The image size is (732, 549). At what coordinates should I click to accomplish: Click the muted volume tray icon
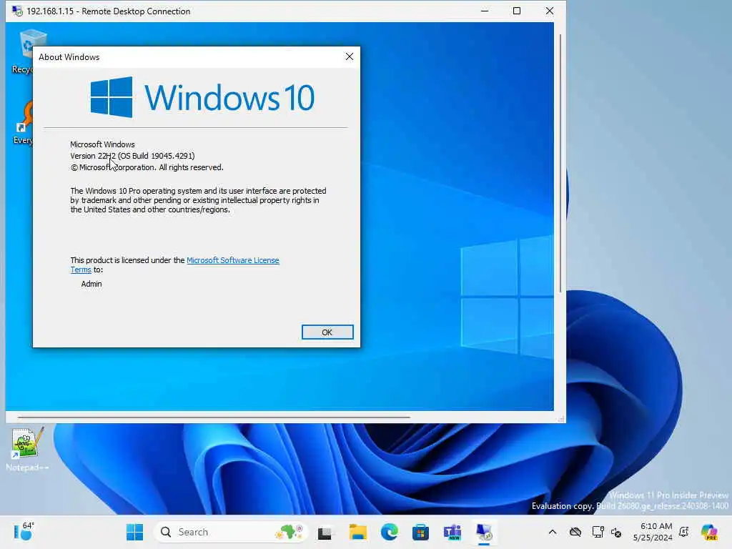[x=616, y=532]
